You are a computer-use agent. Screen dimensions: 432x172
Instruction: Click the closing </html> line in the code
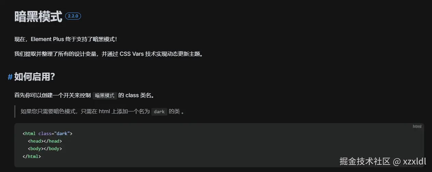coord(32,156)
